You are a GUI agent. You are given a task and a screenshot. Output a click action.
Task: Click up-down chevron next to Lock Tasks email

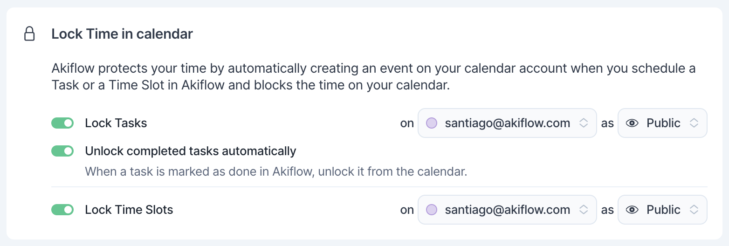[583, 123]
